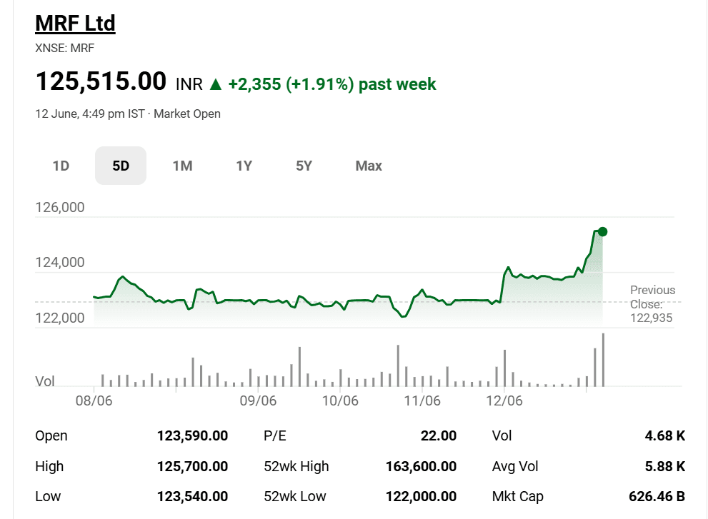The width and height of the screenshot is (708, 519).
Task: Click the High label in the first stats column
Action: (49, 466)
